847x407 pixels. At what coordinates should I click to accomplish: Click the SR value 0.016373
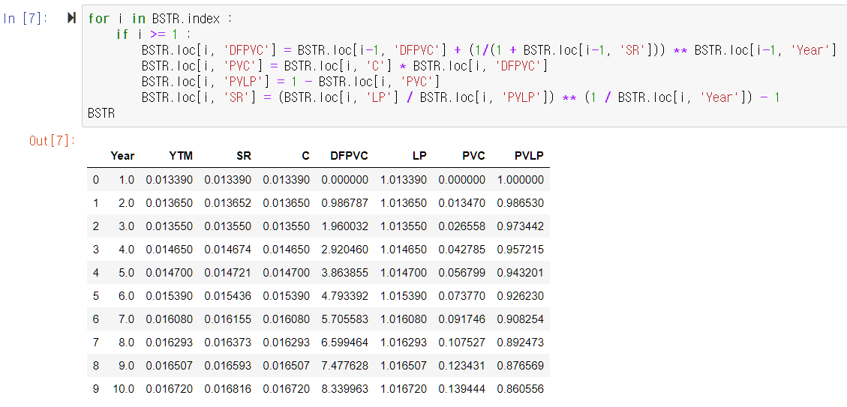coord(228,343)
